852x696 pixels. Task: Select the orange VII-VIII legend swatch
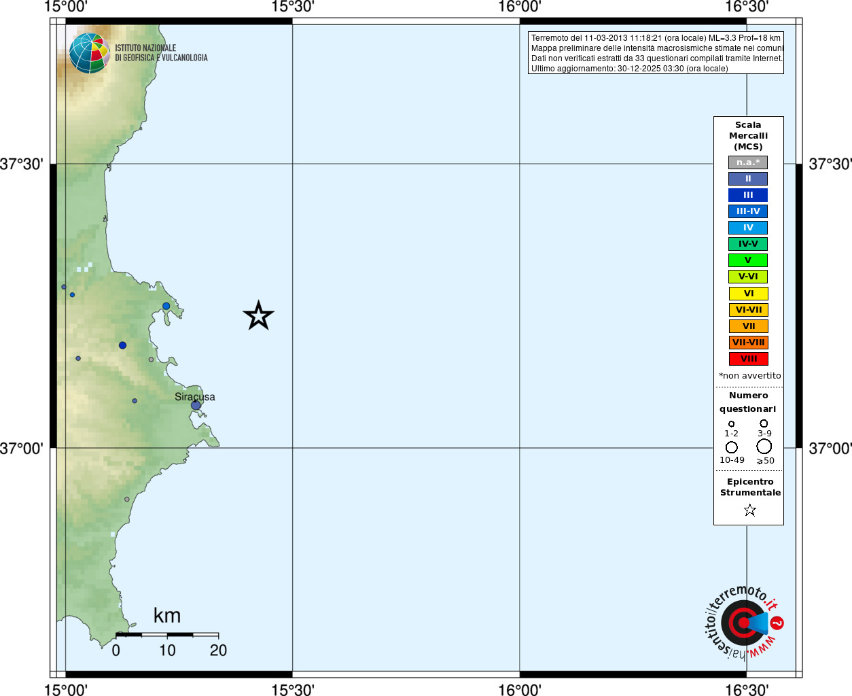[x=748, y=343]
